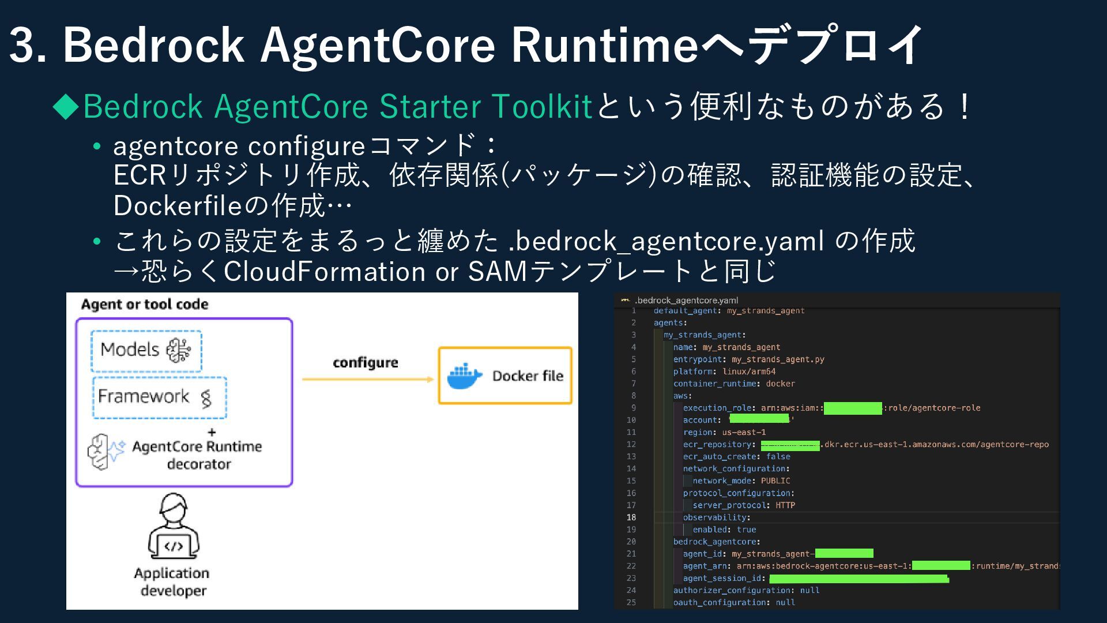Click the Models brain icon
The width and height of the screenshot is (1107, 623).
pyautogui.click(x=179, y=350)
